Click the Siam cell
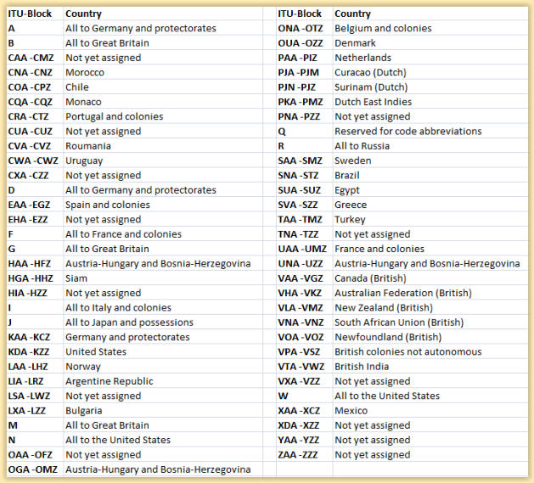534x483 pixels. [77, 278]
